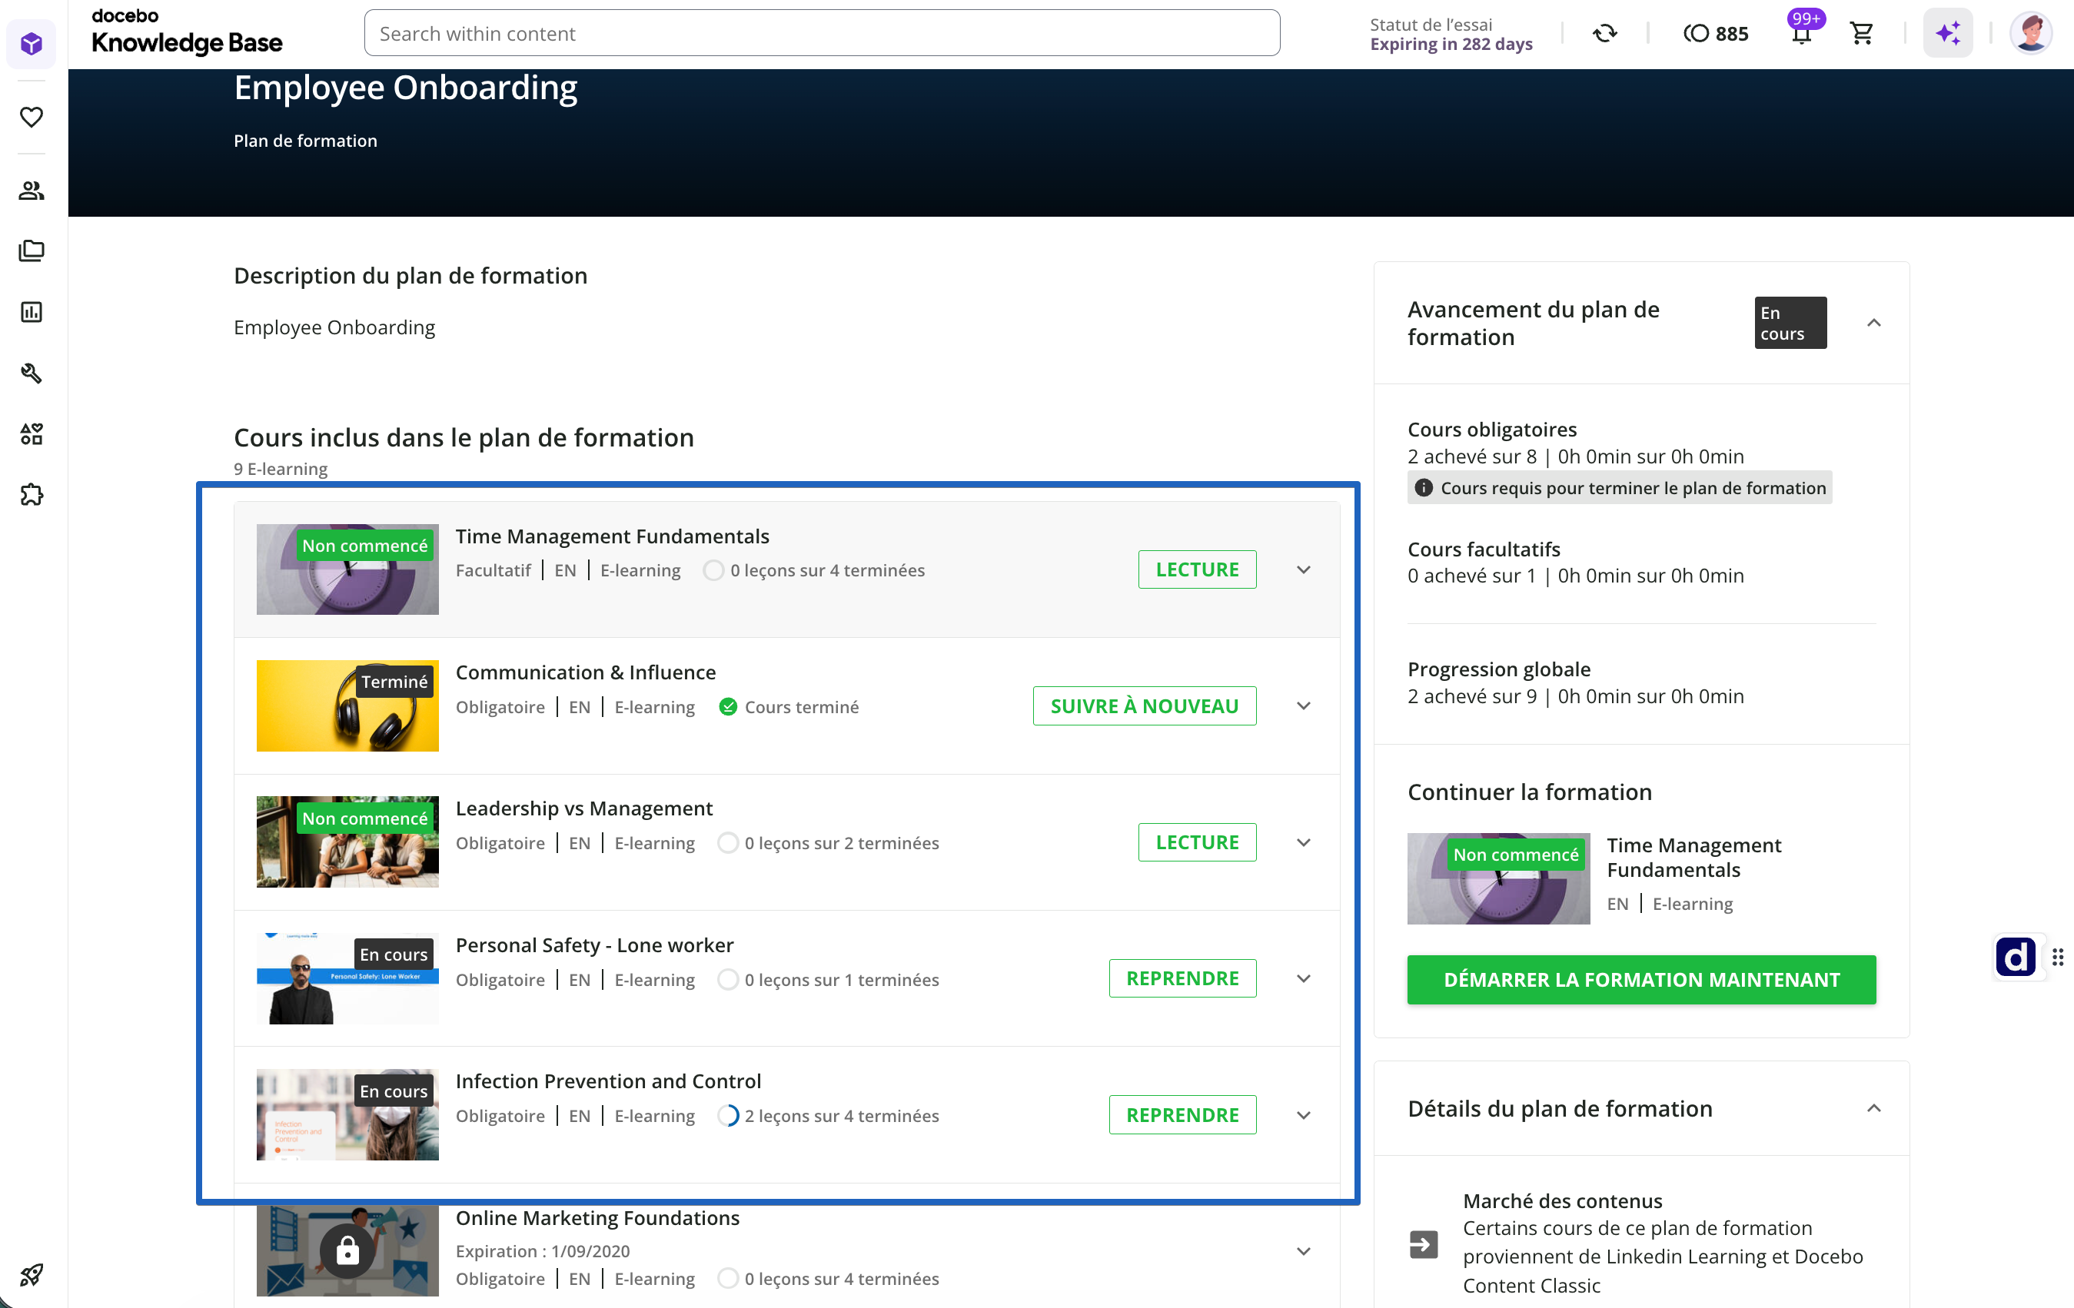Click REPRENDRE for Infection Prevention and Control

point(1182,1115)
